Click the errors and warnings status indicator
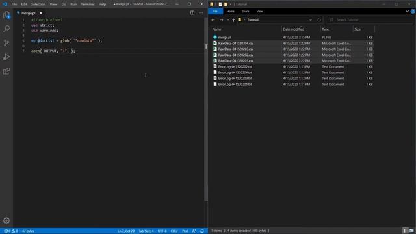Screen dimensions: 416x234 [x=11, y=231]
